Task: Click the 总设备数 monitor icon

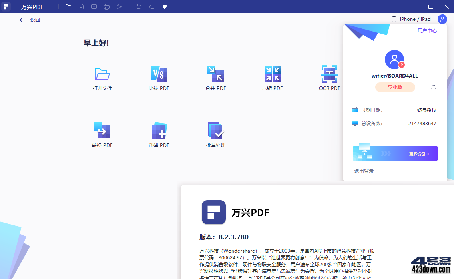Action: click(x=355, y=124)
